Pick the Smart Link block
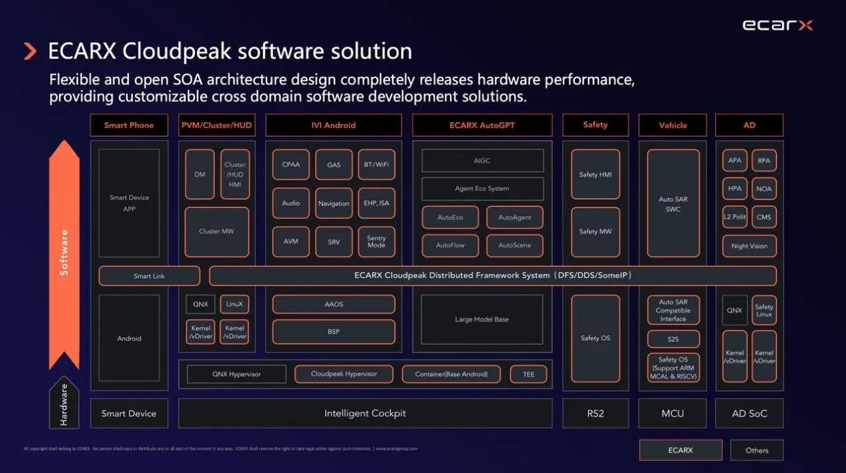The image size is (846, 473). click(x=150, y=276)
